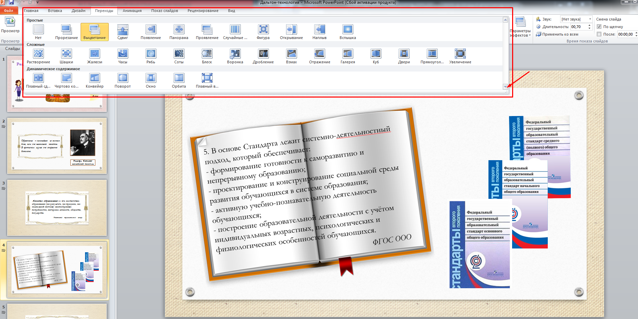Apply the Увеличение transition
Viewport: 638px width, 319px height.
(x=460, y=56)
